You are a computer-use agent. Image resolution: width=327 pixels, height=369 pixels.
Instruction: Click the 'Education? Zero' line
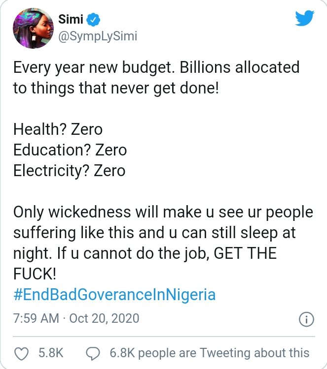pos(70,150)
